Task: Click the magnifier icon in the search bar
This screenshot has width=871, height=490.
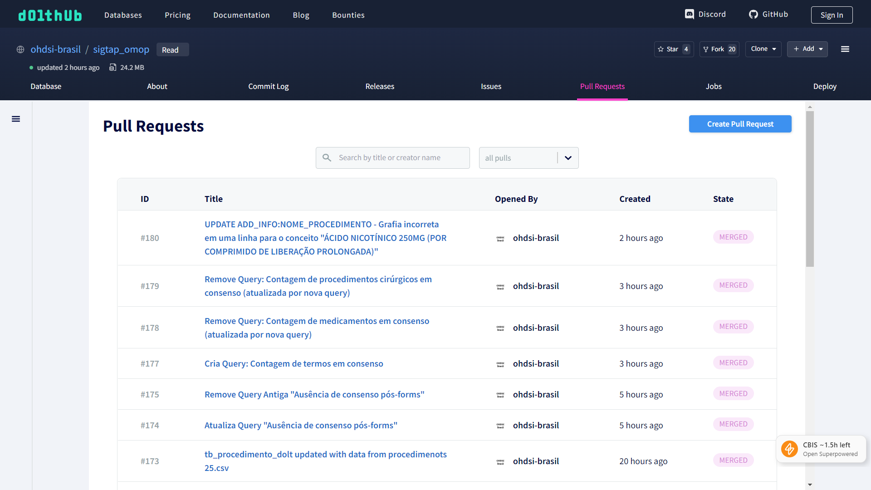Action: point(327,157)
